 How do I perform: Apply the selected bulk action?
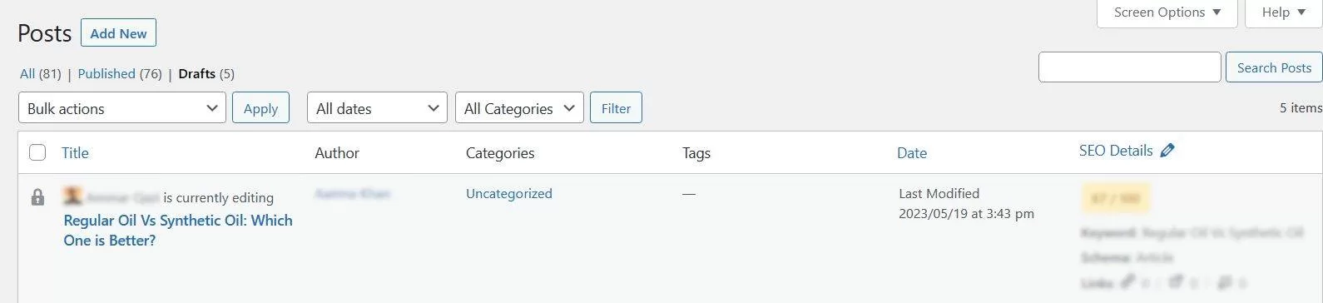tap(260, 108)
